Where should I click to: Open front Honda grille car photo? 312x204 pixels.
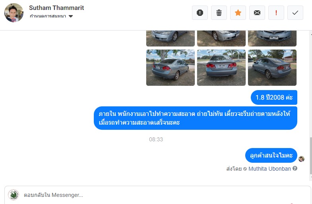coord(272,38)
